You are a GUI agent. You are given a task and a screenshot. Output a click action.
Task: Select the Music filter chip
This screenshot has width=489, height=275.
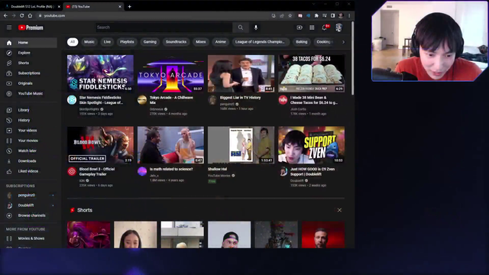(89, 42)
